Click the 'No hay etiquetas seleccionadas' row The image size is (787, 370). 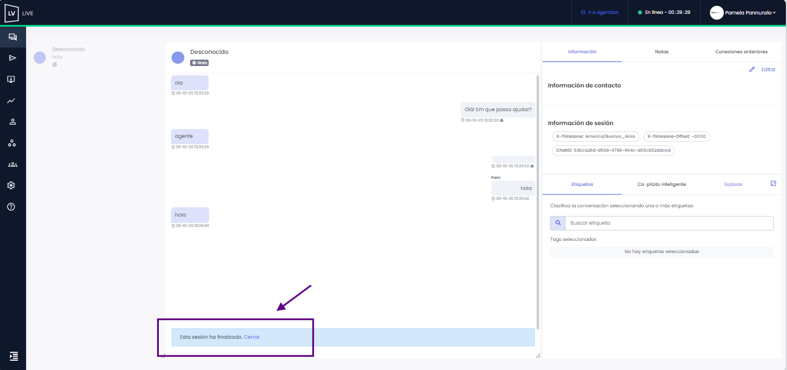pos(662,252)
